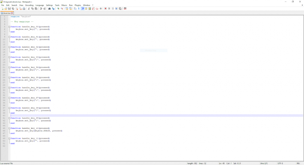
Task: Open the Encoding menu
Action: click(29, 5)
